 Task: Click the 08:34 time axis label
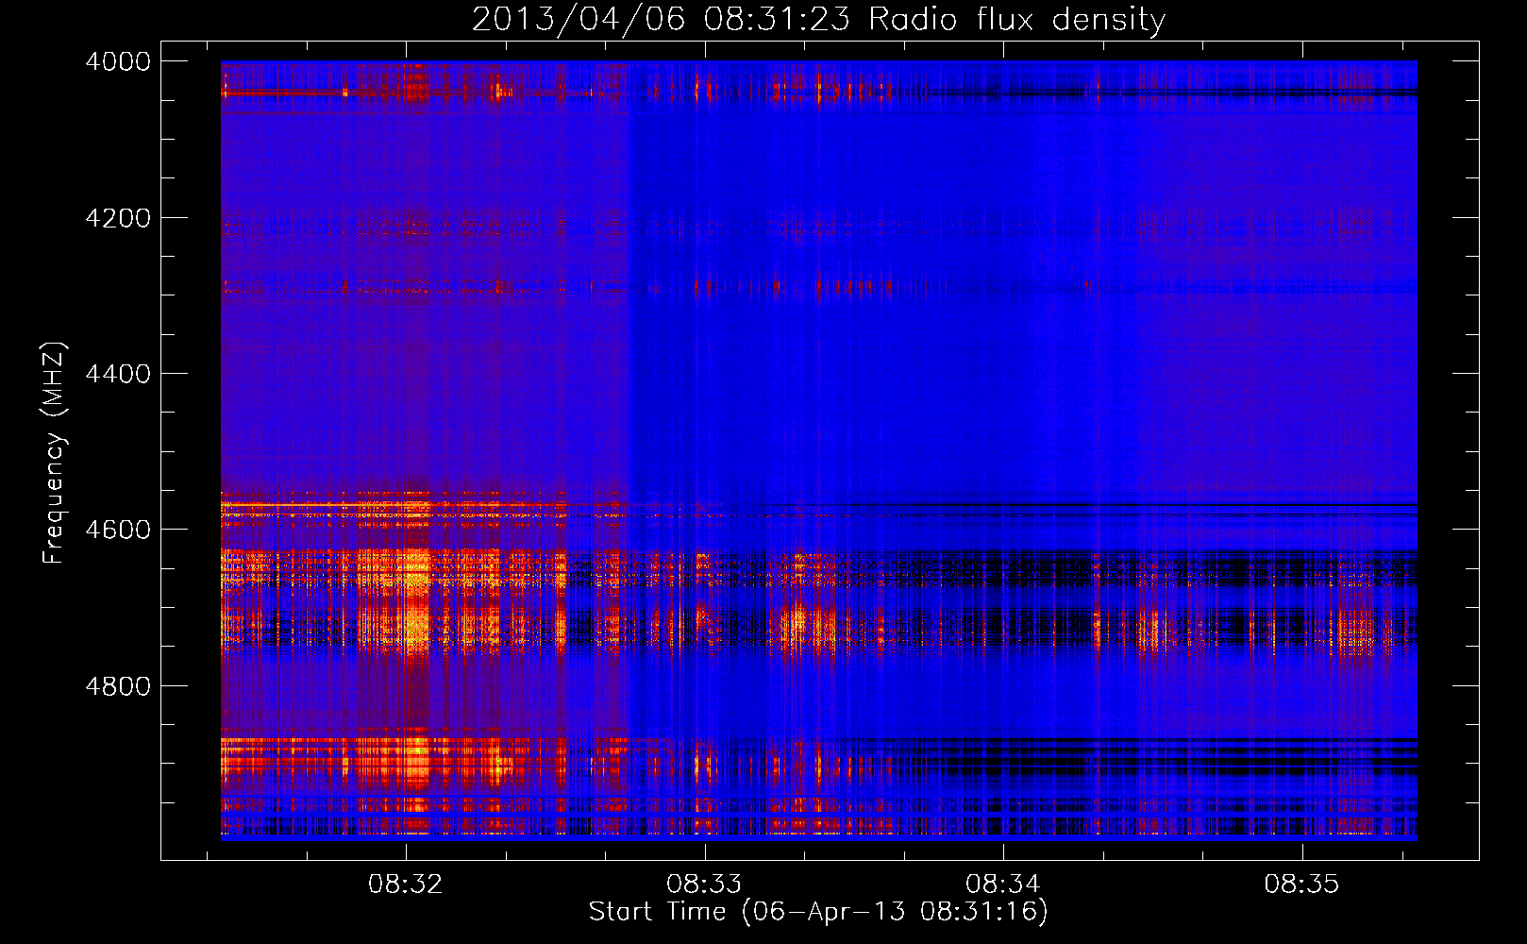1003,884
